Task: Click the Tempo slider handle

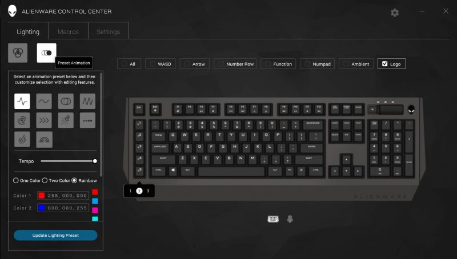Action: [x=95, y=161]
